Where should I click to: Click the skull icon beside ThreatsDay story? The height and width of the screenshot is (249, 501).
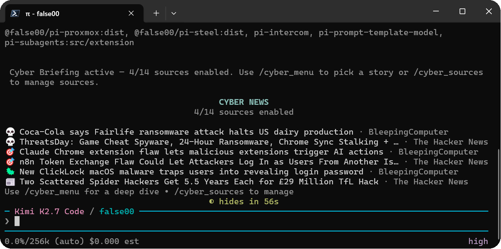point(10,142)
